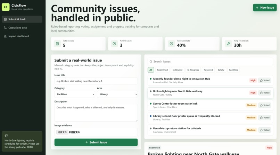Toggle Voted on Broken lighting near North Gate

coord(265,93)
